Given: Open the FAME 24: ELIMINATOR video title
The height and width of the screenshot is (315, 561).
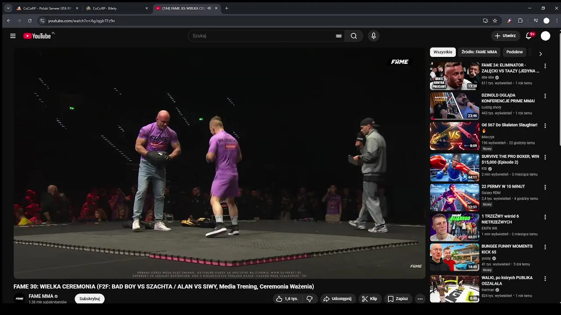Looking at the screenshot, I should click(510, 68).
